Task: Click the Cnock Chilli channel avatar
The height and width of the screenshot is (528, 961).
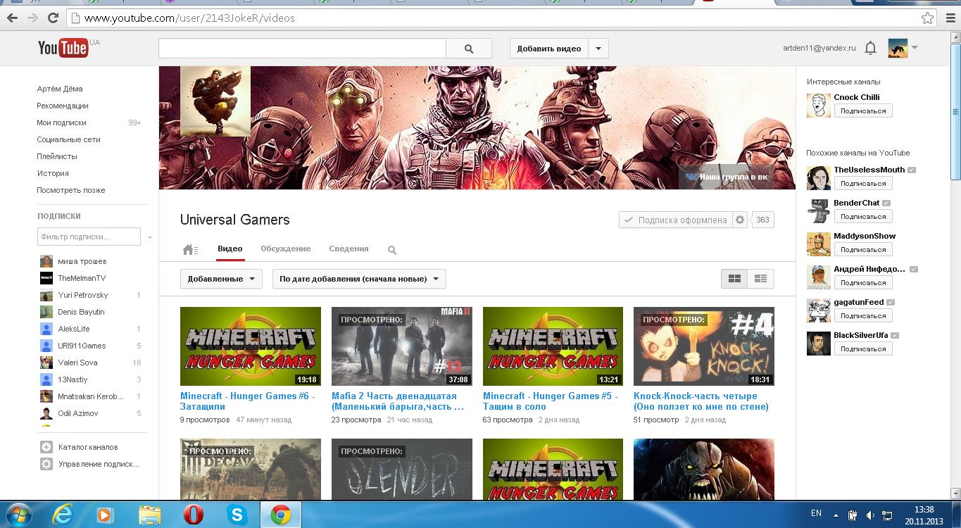Action: pos(819,105)
